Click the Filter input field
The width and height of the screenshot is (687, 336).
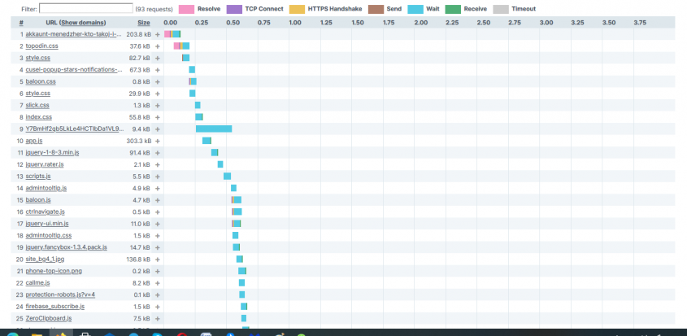85,8
